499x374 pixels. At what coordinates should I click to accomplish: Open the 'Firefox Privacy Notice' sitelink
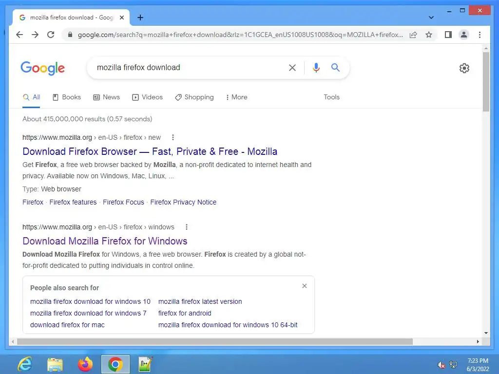click(x=183, y=202)
